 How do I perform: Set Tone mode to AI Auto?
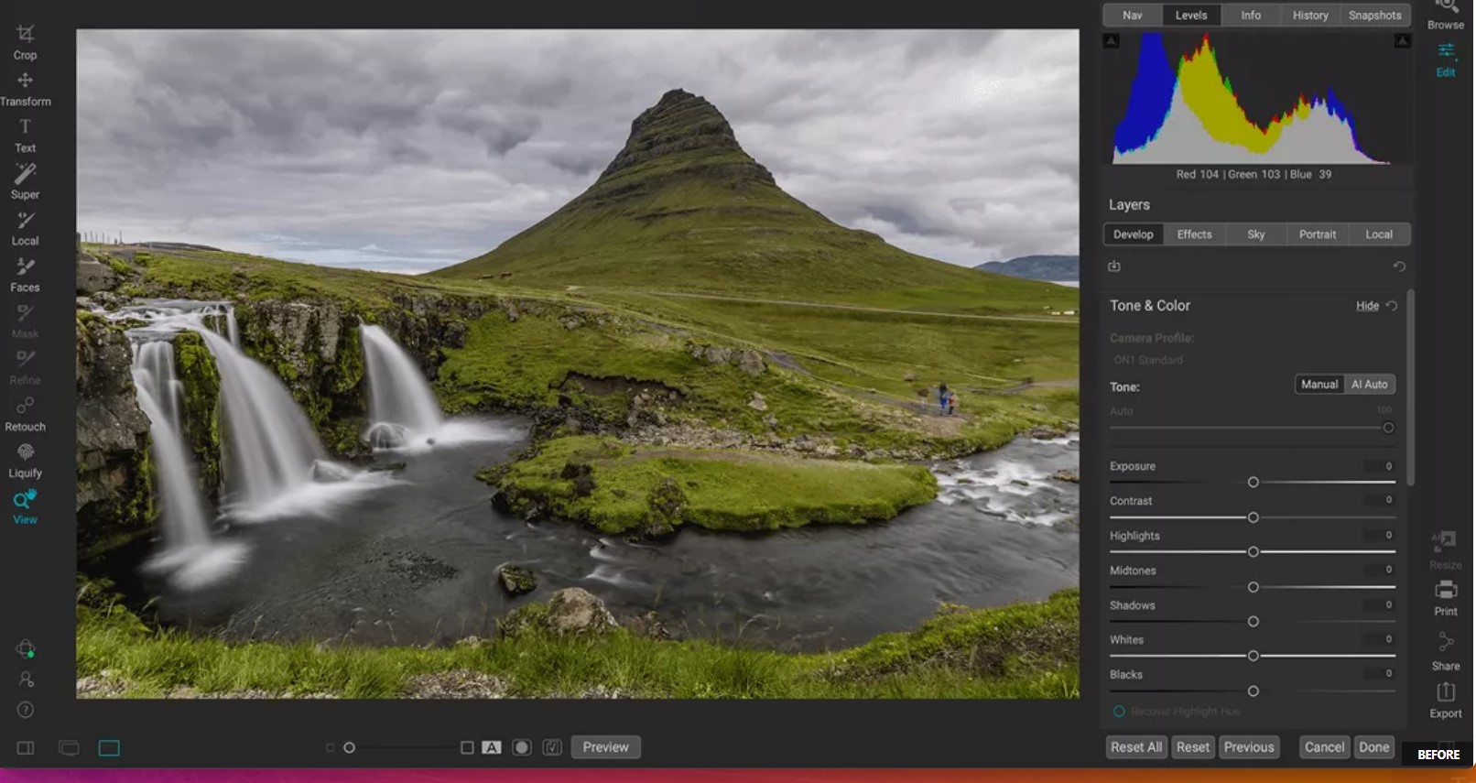pos(1370,385)
